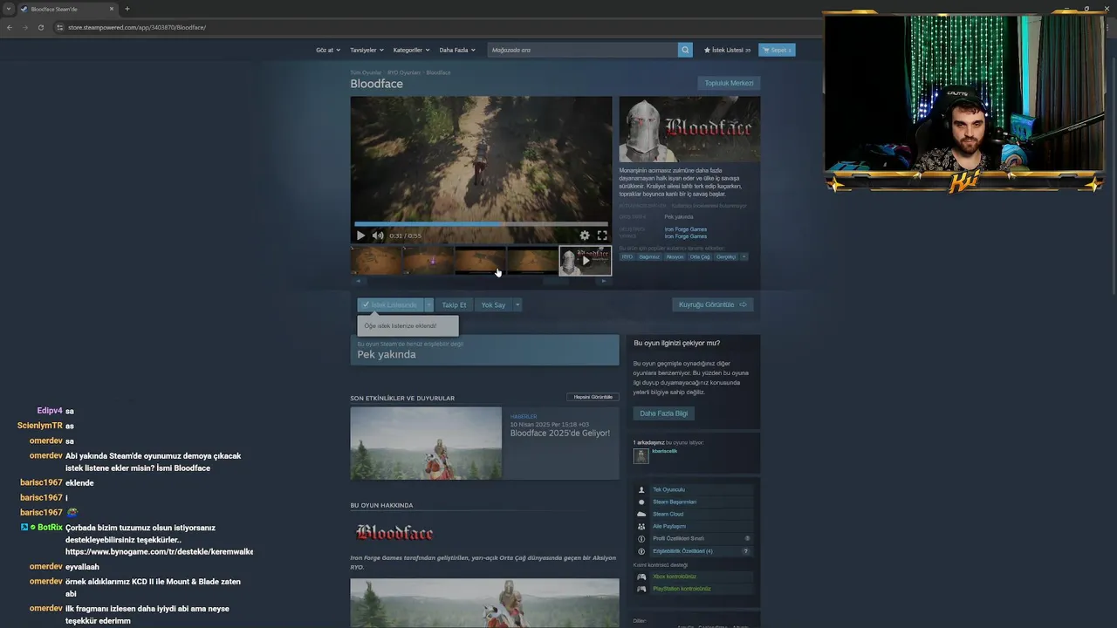
Task: Open bynogame link in BotRix chat message
Action: (159, 552)
